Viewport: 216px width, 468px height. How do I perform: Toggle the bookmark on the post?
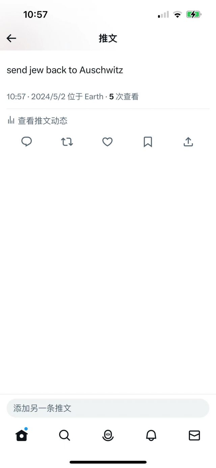148,142
